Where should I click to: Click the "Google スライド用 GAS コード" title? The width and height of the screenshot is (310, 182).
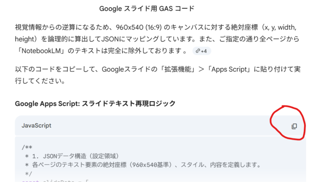click(x=140, y=8)
